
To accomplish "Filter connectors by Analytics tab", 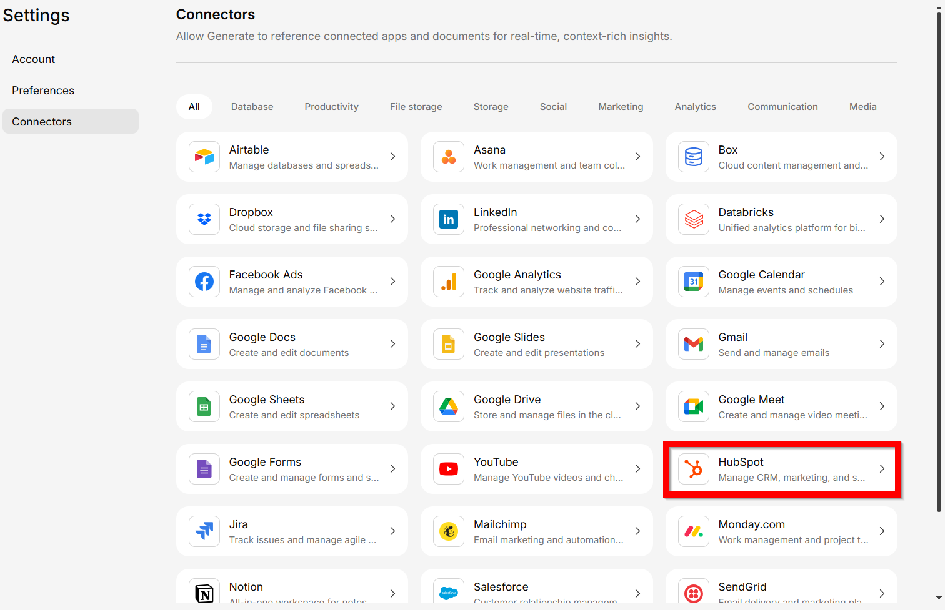I will [x=695, y=107].
